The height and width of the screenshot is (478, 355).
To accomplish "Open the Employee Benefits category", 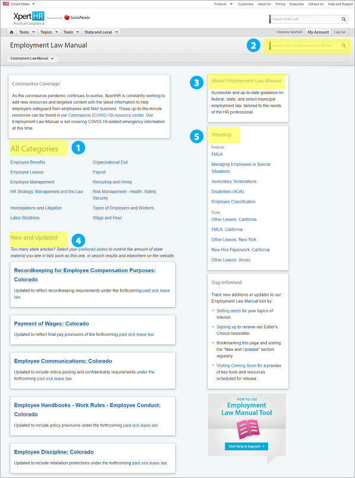I will point(28,162).
